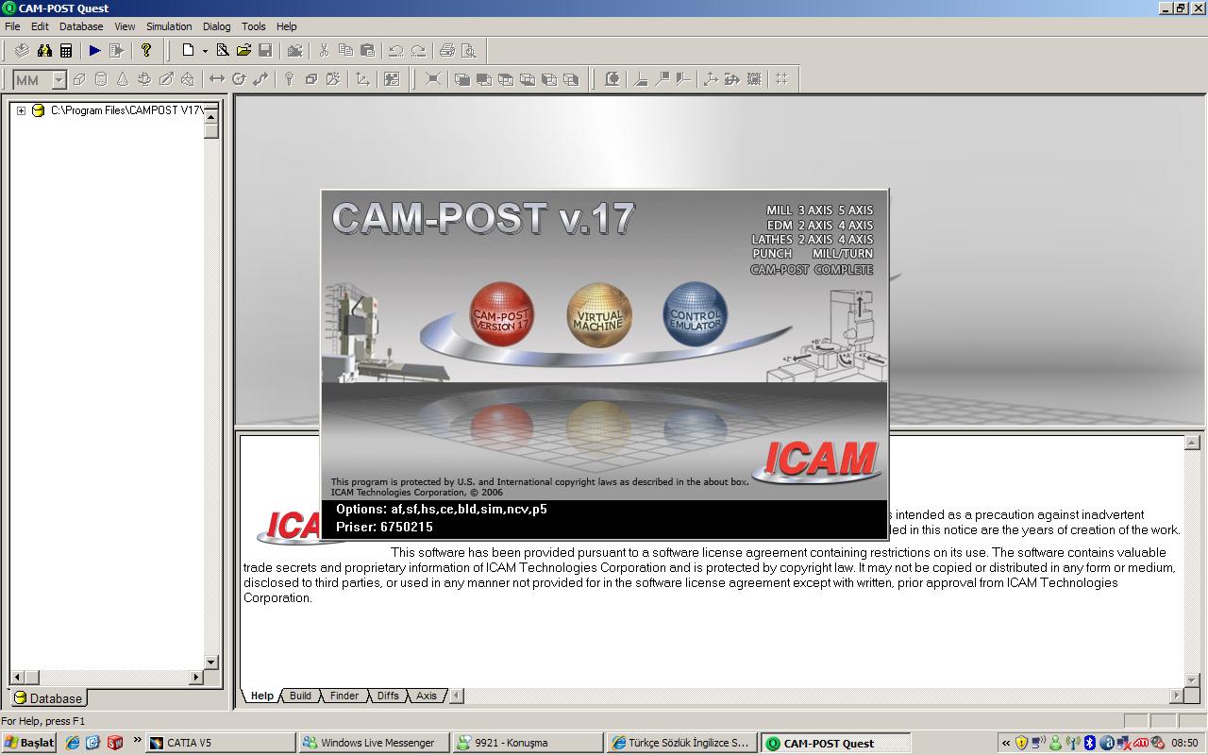The height and width of the screenshot is (755, 1208).
Task: Expand hidden system tray icons
Action: pos(1005,743)
